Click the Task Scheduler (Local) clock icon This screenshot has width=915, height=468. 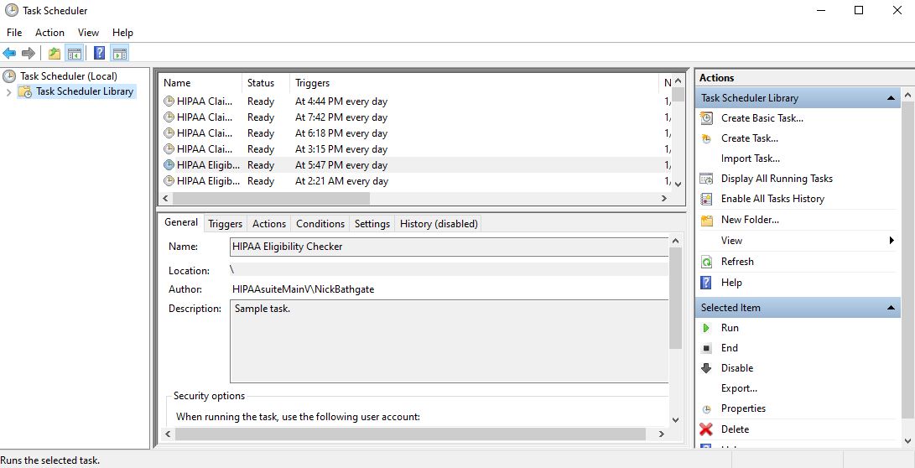pos(8,75)
